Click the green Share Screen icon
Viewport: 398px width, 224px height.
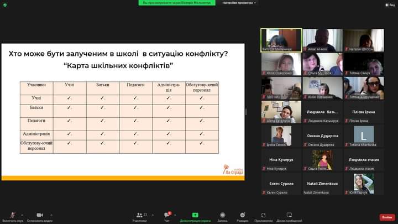click(x=195, y=215)
